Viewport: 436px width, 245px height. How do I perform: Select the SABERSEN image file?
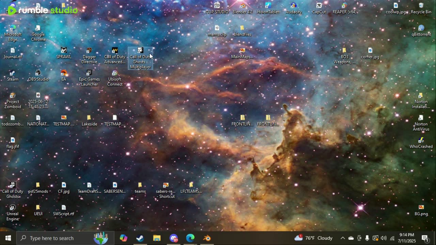tap(115, 188)
